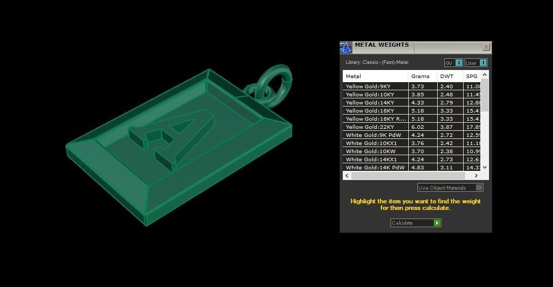This screenshot has height=287, width=553.
Task: Sort by the Grams column header
Action: 422,76
